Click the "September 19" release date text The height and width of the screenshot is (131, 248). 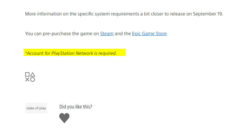tap(208, 14)
